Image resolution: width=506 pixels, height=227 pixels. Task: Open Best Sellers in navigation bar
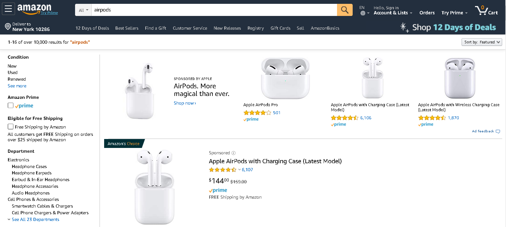[127, 28]
